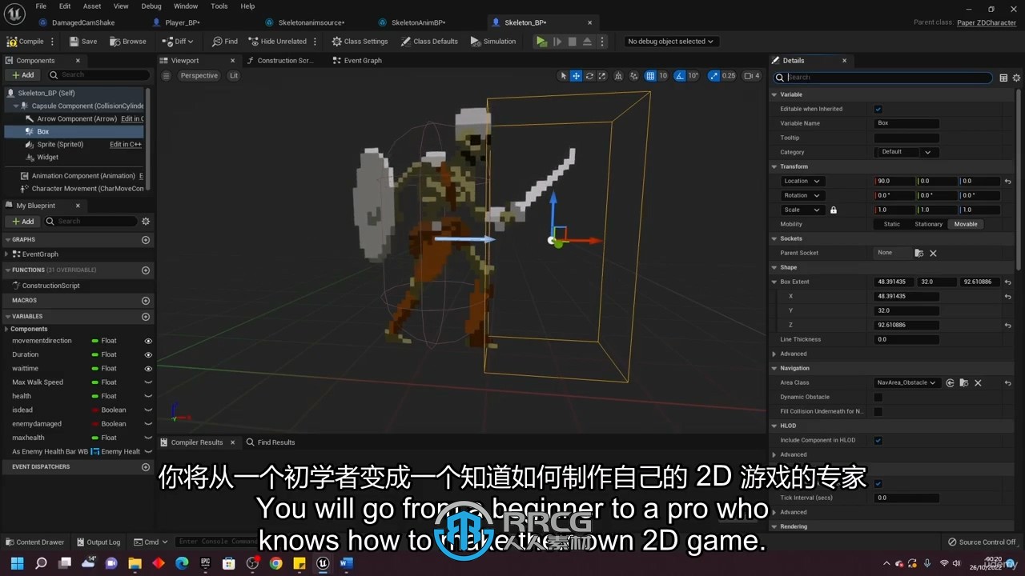Save the blueprint with Save button

coord(83,42)
